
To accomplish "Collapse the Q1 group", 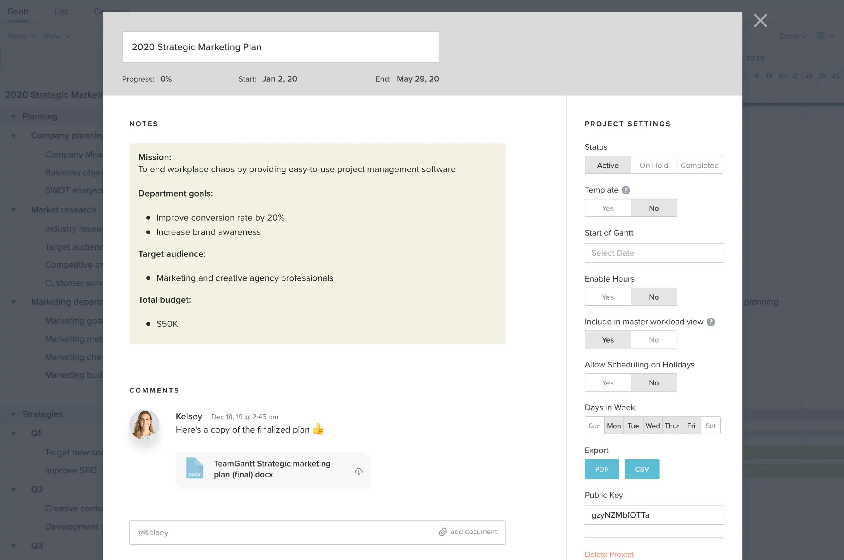I will pos(14,434).
